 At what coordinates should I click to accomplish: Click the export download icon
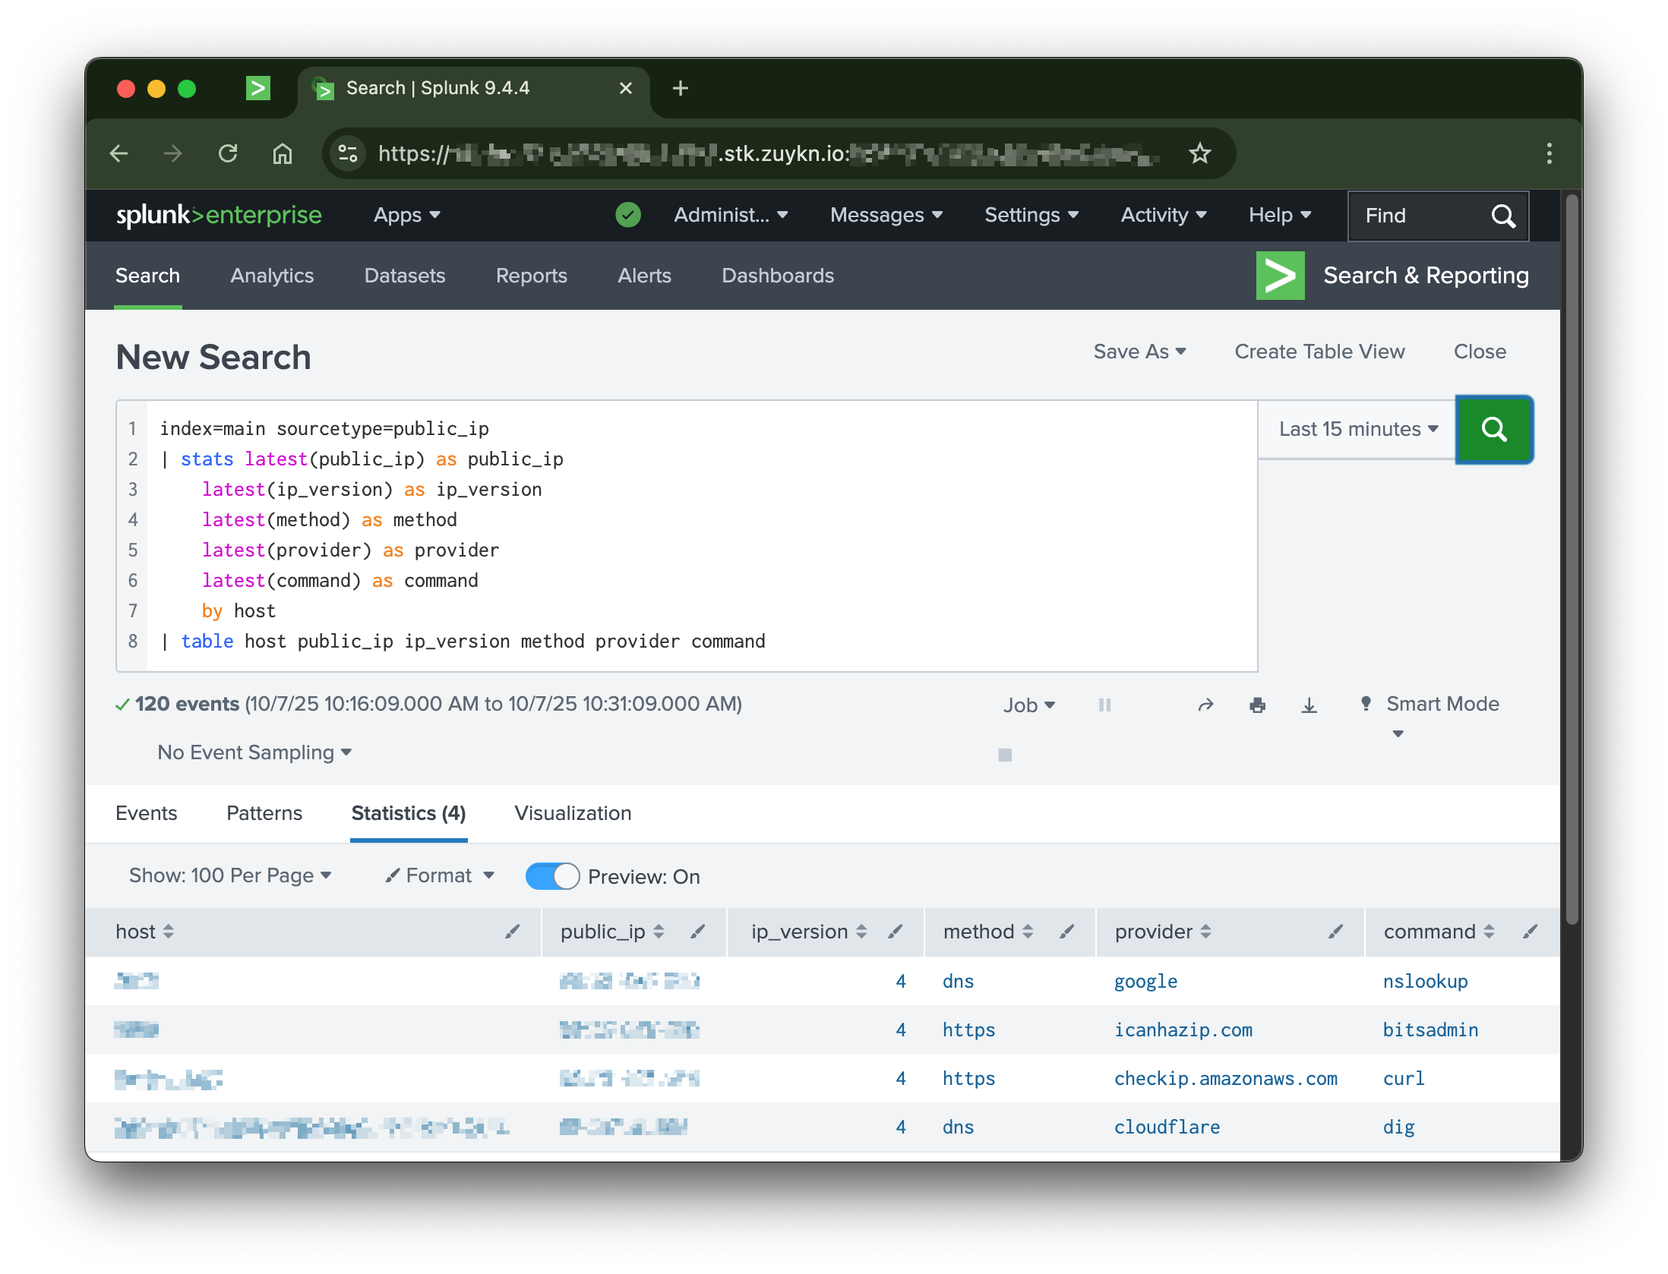pyautogui.click(x=1309, y=705)
